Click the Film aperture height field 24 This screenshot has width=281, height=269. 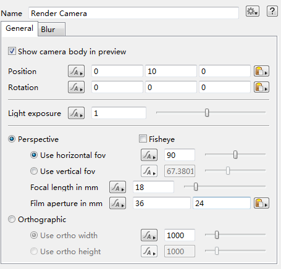[x=222, y=203]
